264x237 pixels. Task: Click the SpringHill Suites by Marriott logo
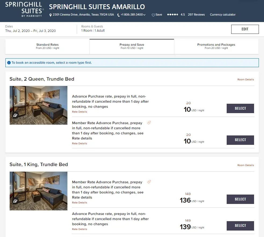coord(24,9)
